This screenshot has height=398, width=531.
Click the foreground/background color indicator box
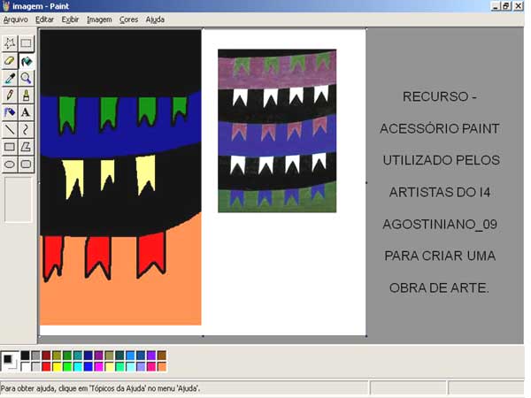click(x=10, y=361)
